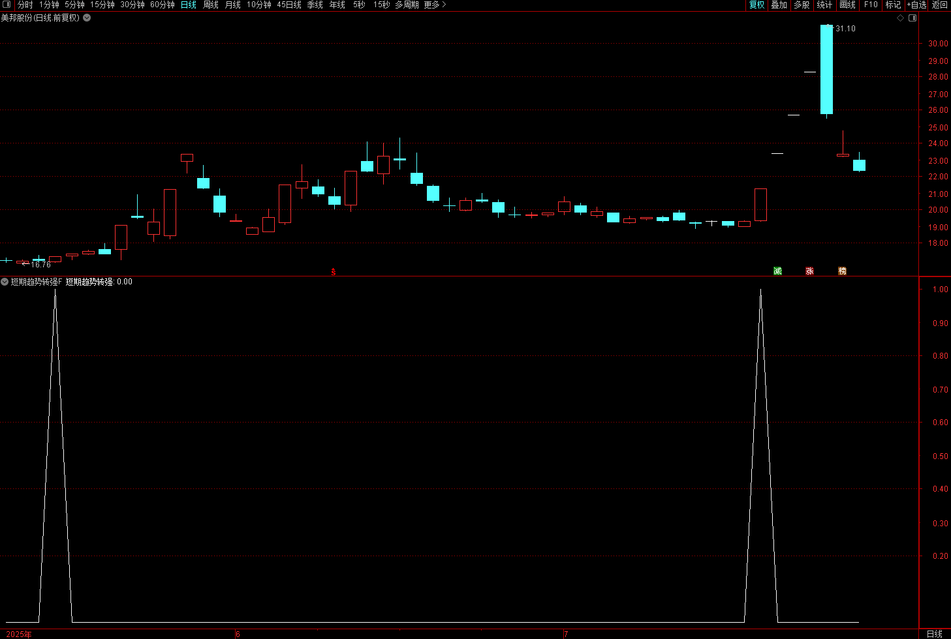Viewport: 951px width, 639px height.
Task: Click 返回 to go back
Action: point(940,5)
